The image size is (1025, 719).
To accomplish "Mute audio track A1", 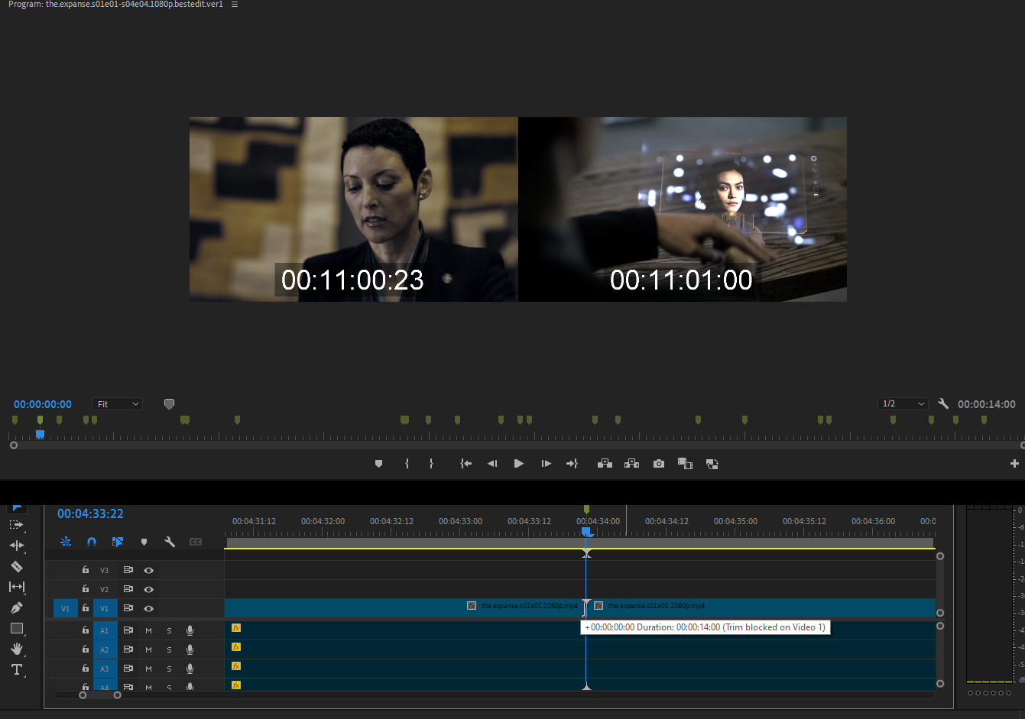I will pyautogui.click(x=148, y=630).
